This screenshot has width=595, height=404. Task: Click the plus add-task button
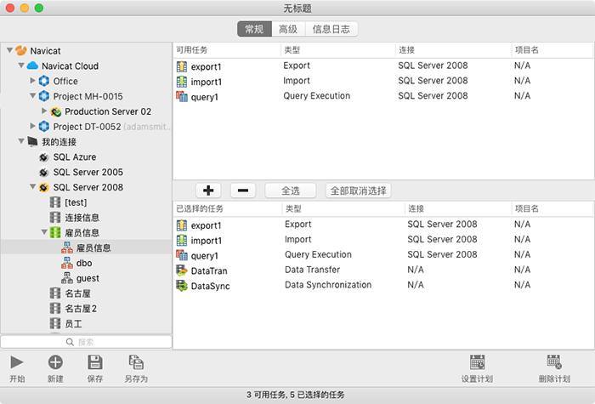(208, 191)
